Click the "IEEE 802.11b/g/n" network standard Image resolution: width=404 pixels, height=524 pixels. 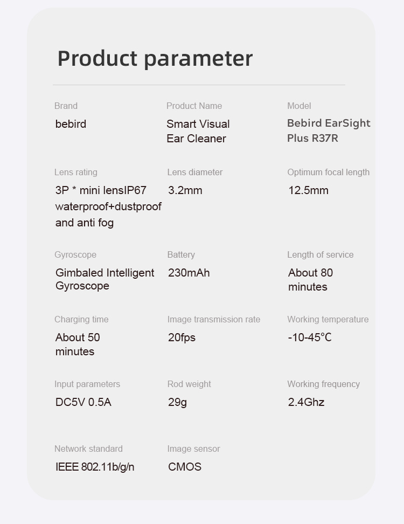(95, 467)
